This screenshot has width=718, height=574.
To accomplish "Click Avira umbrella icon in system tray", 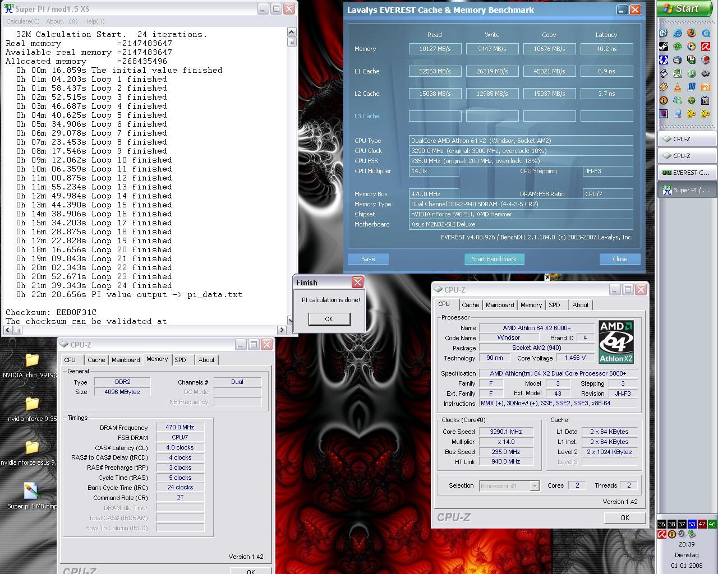I will [x=662, y=534].
